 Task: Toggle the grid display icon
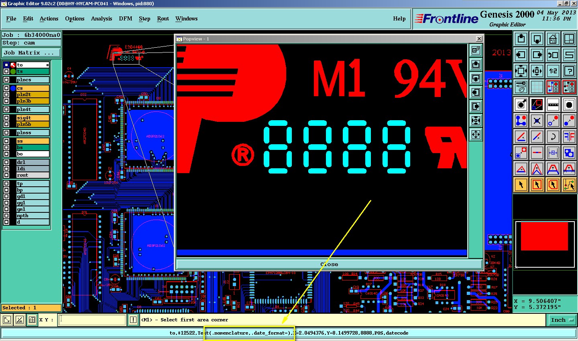click(x=537, y=87)
